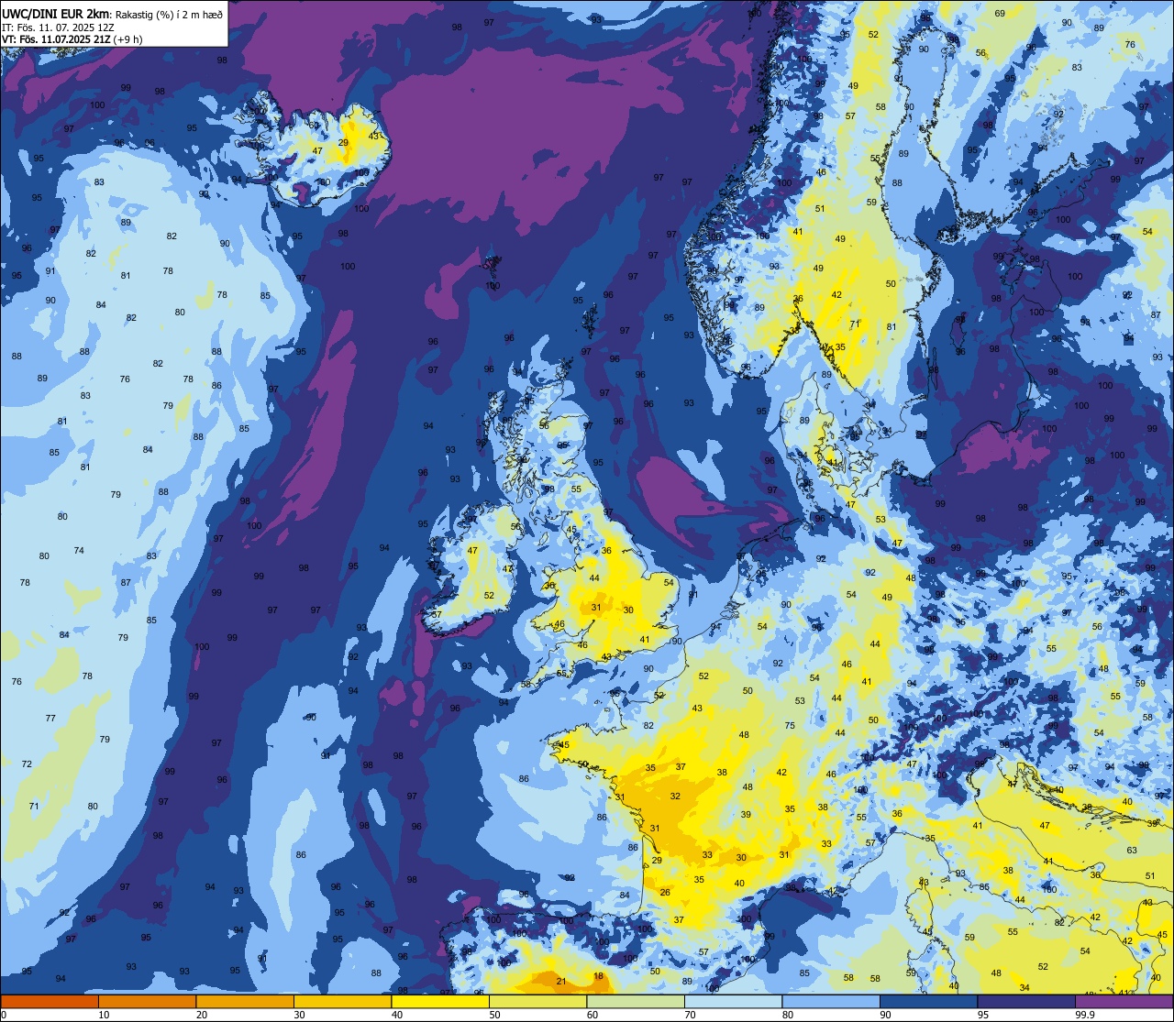Select the 80–90 light blue legend swatch

coord(831,1001)
